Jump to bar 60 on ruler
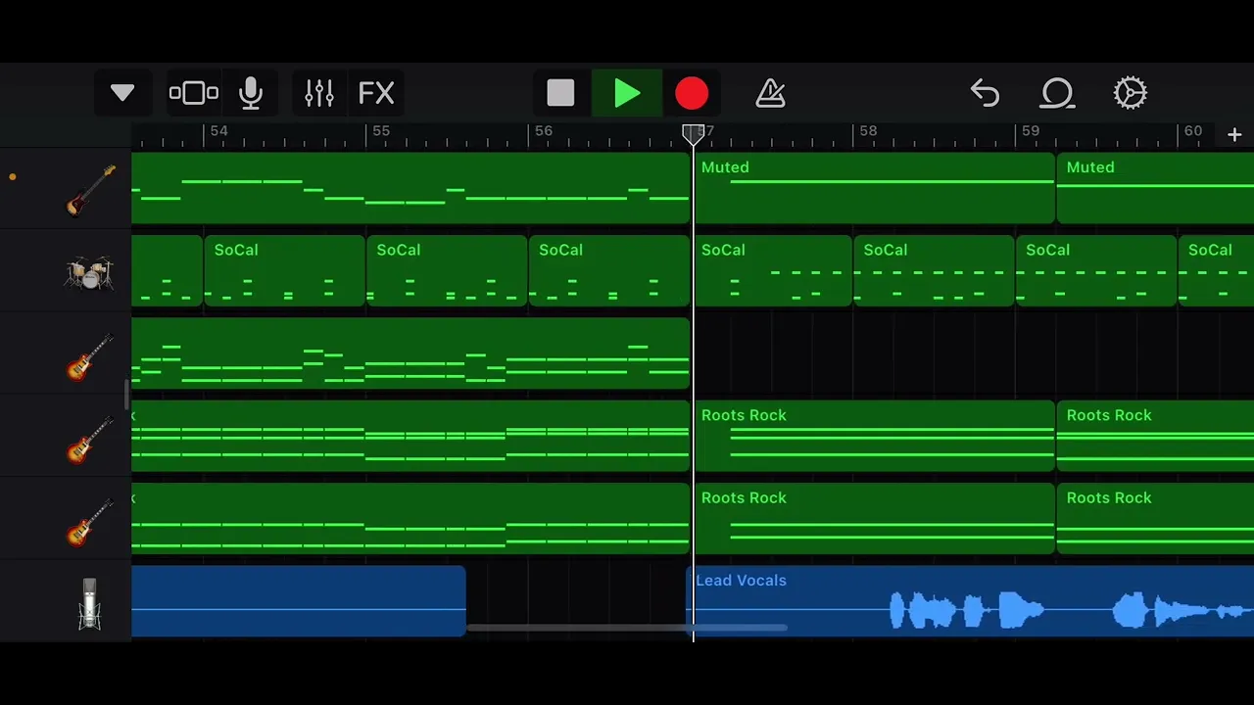The image size is (1254, 705). 1192,131
